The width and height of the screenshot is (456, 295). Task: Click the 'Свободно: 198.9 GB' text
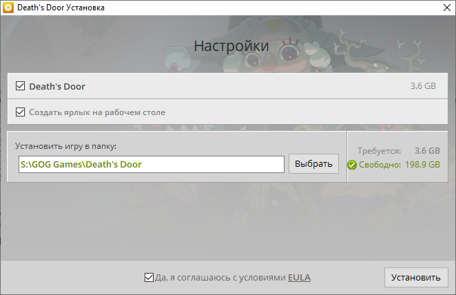pyautogui.click(x=400, y=165)
